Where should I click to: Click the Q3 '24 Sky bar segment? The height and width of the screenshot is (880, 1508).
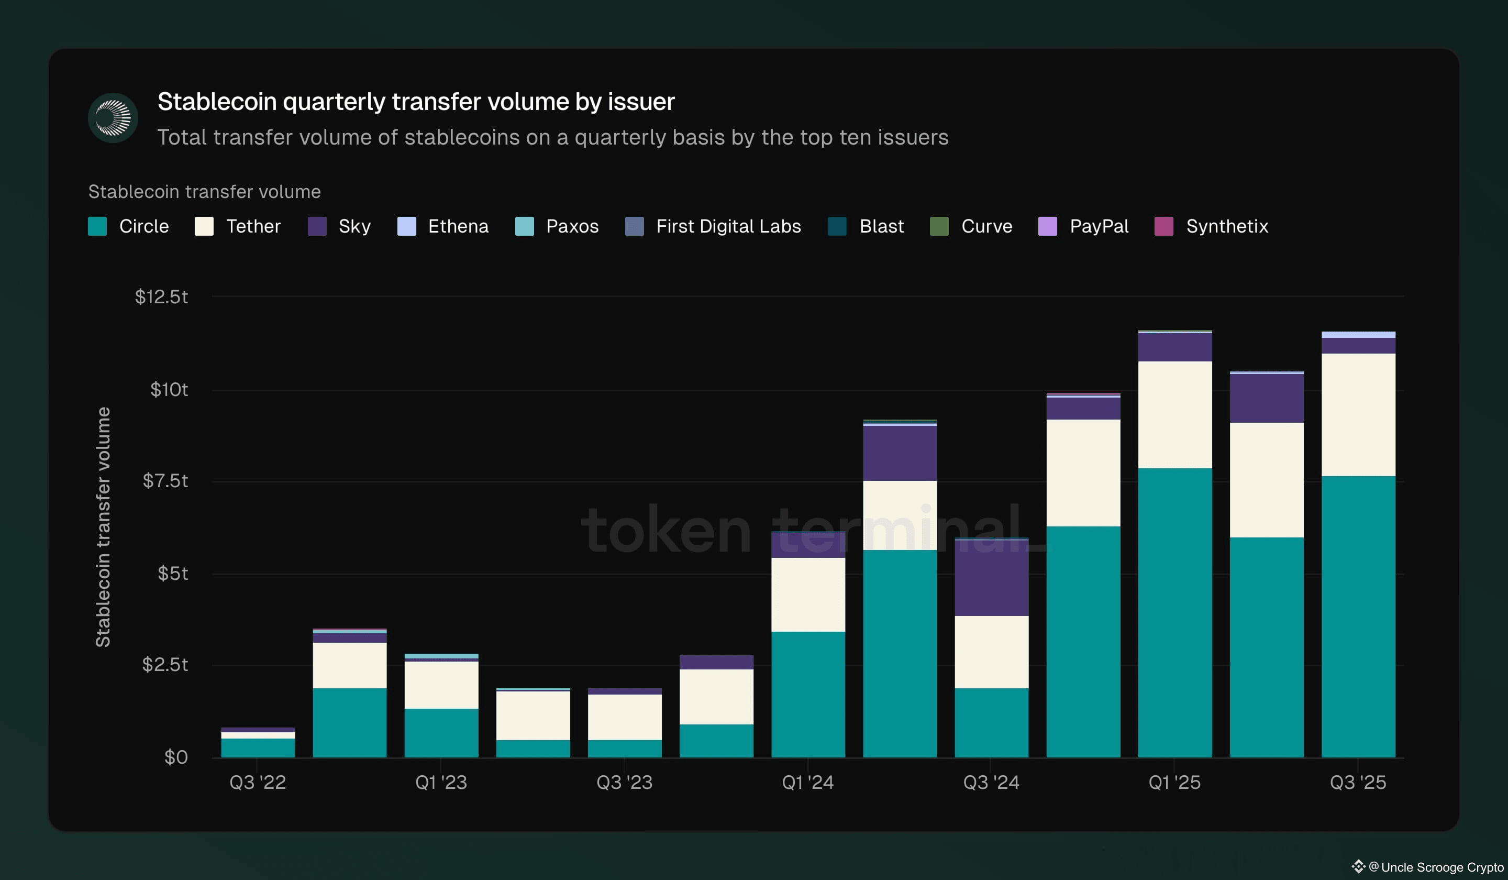(x=991, y=578)
